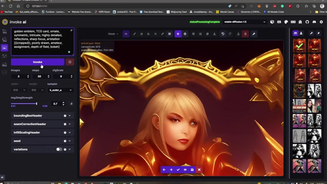
Task: Select the Brush tool in canvas toolbar
Action: pyautogui.click(x=134, y=34)
